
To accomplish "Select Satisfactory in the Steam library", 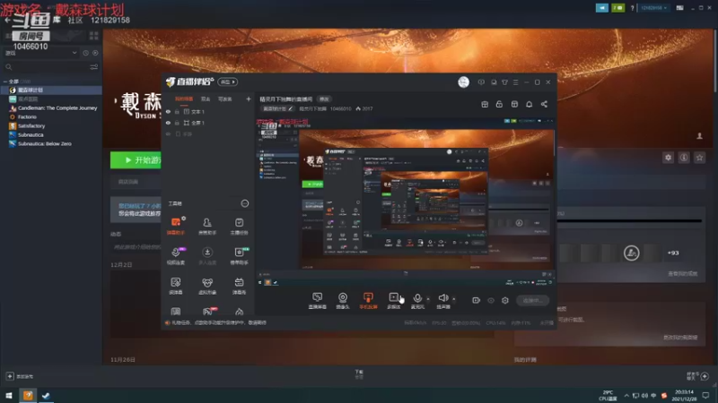I will click(31, 125).
